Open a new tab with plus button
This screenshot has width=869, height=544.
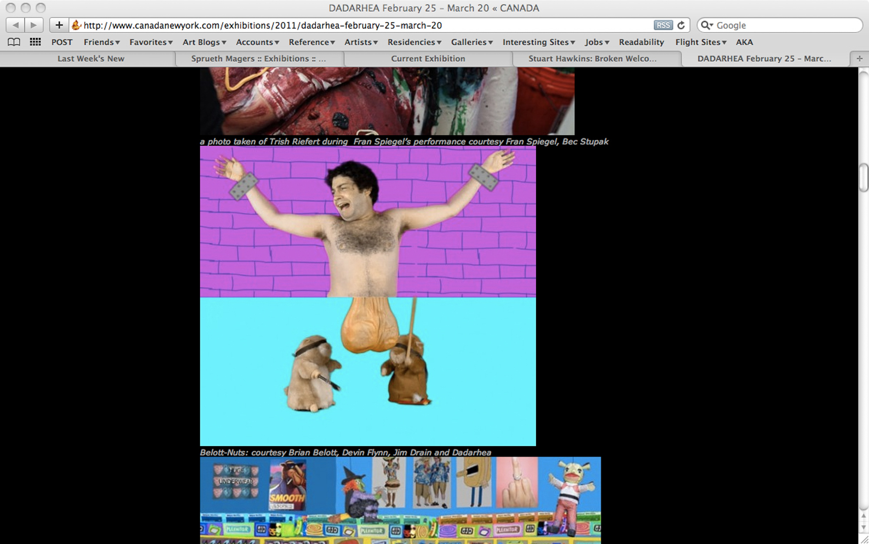point(859,58)
